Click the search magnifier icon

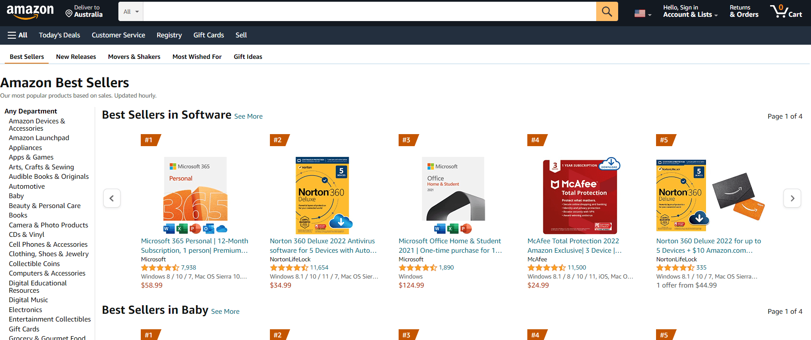[x=607, y=11]
